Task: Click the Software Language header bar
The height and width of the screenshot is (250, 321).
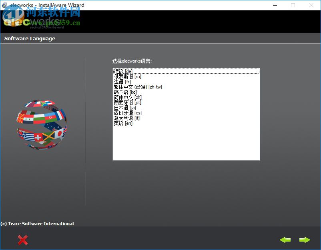Action: pyautogui.click(x=31, y=38)
